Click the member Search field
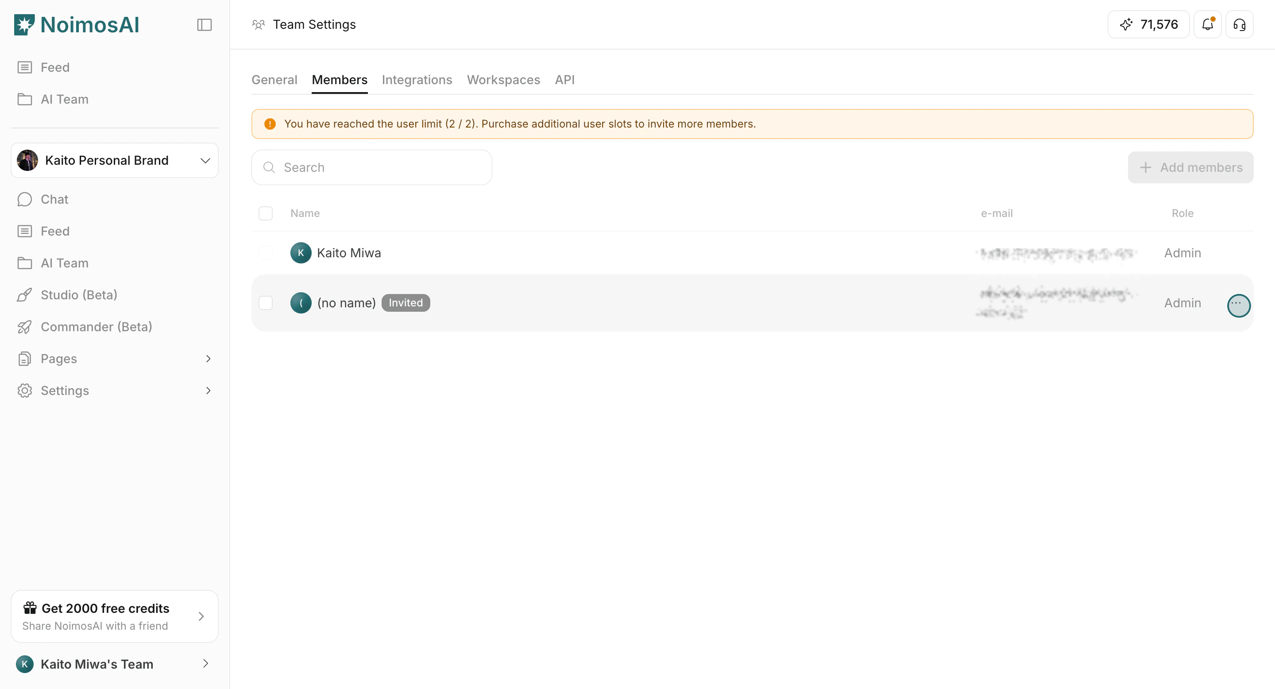This screenshot has width=1275, height=689. pyautogui.click(x=372, y=168)
